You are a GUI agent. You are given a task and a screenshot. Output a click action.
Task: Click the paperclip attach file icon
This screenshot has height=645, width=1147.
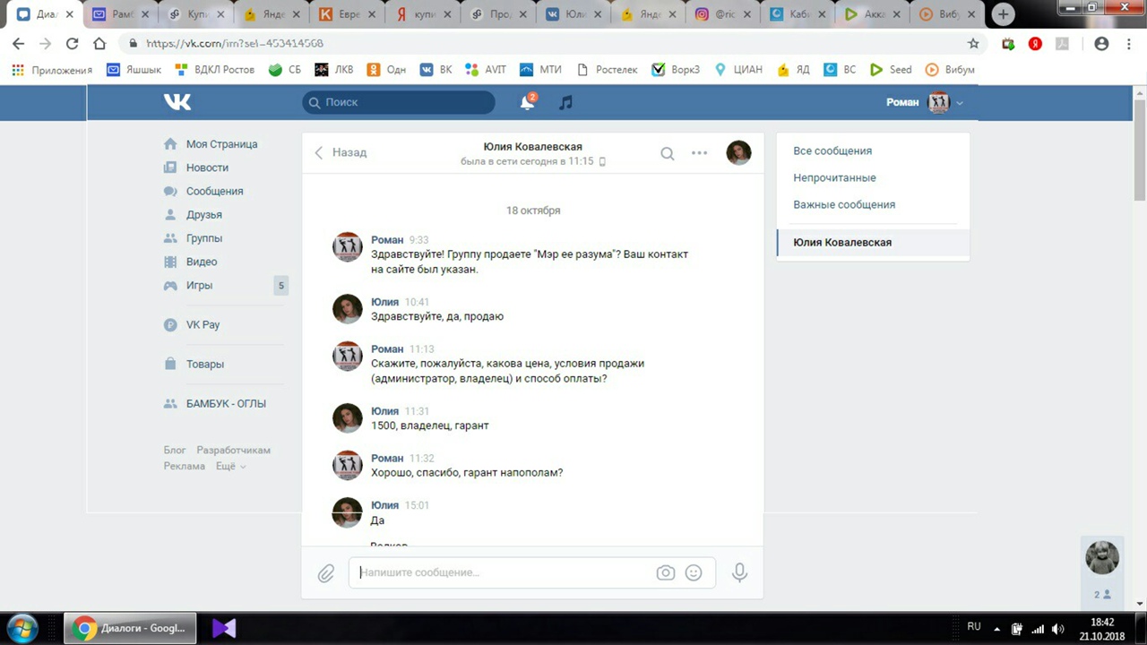[x=326, y=573]
